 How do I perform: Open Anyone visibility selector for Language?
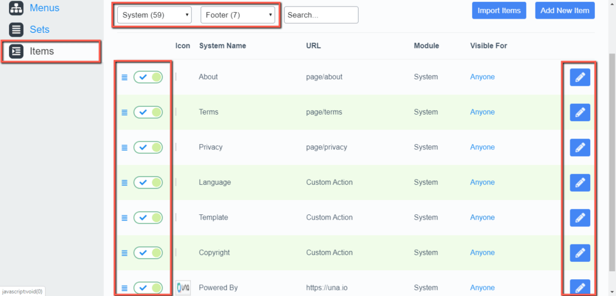coord(482,183)
